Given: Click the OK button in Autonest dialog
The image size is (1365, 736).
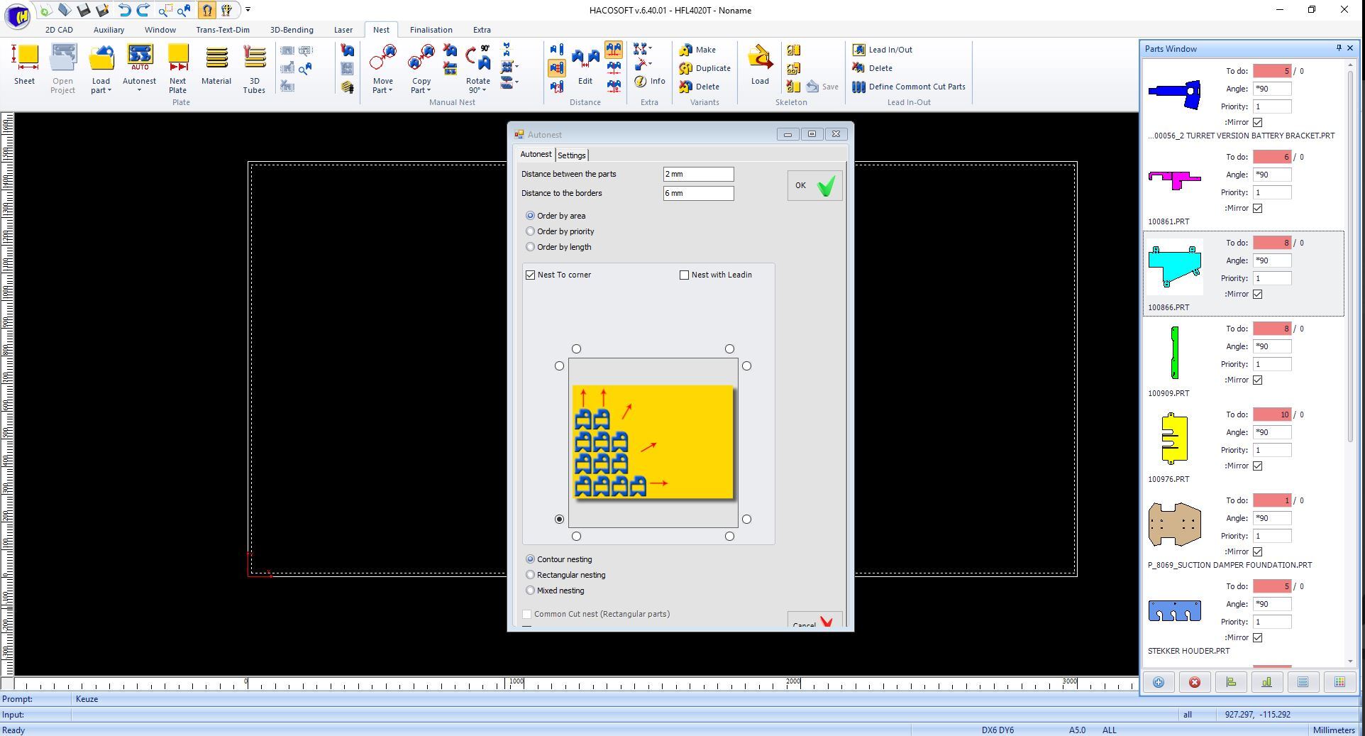Looking at the screenshot, I should pyautogui.click(x=814, y=186).
